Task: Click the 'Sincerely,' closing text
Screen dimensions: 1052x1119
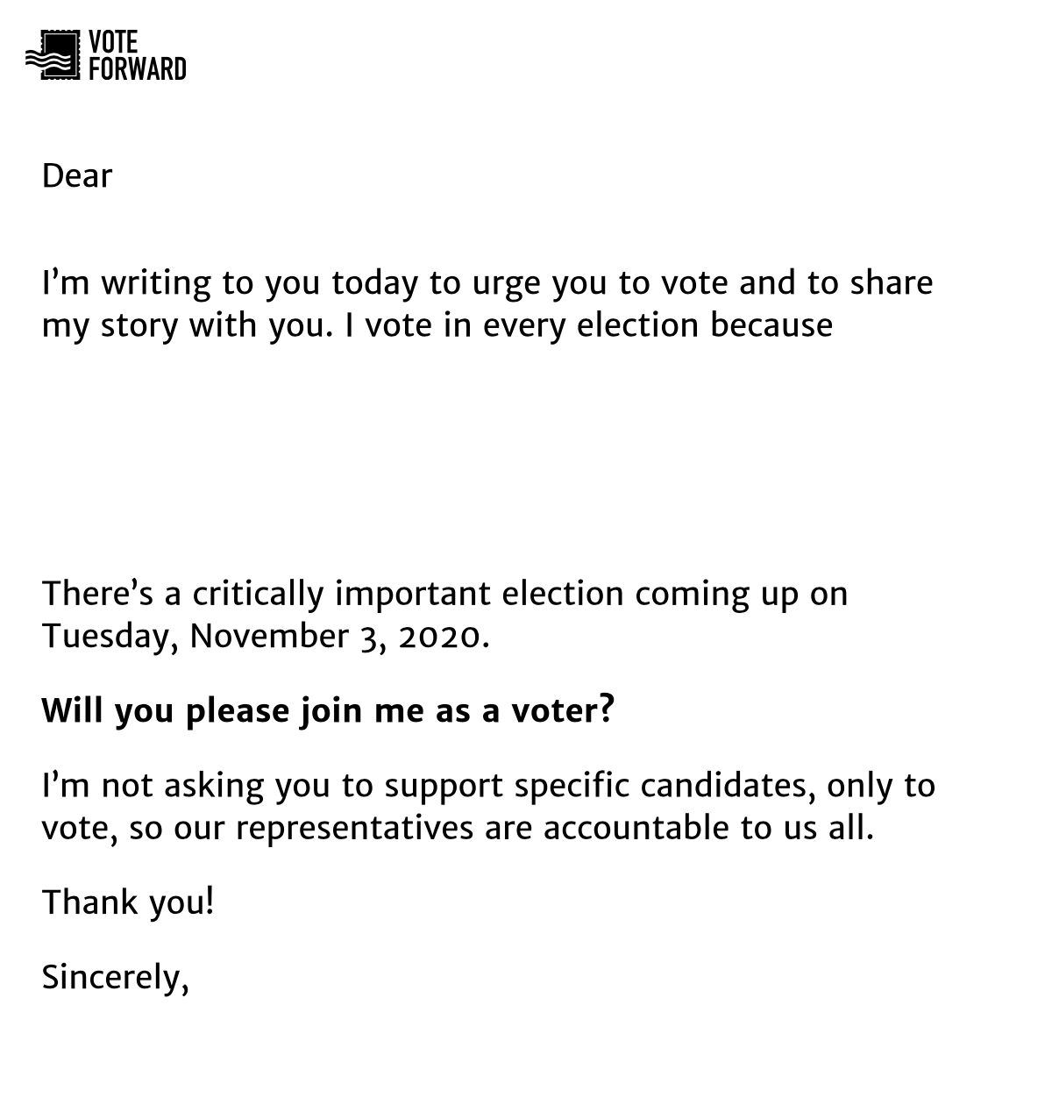Action: [x=116, y=977]
